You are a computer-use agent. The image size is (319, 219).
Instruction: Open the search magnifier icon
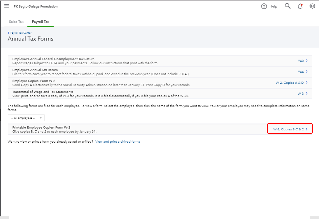(288, 6)
